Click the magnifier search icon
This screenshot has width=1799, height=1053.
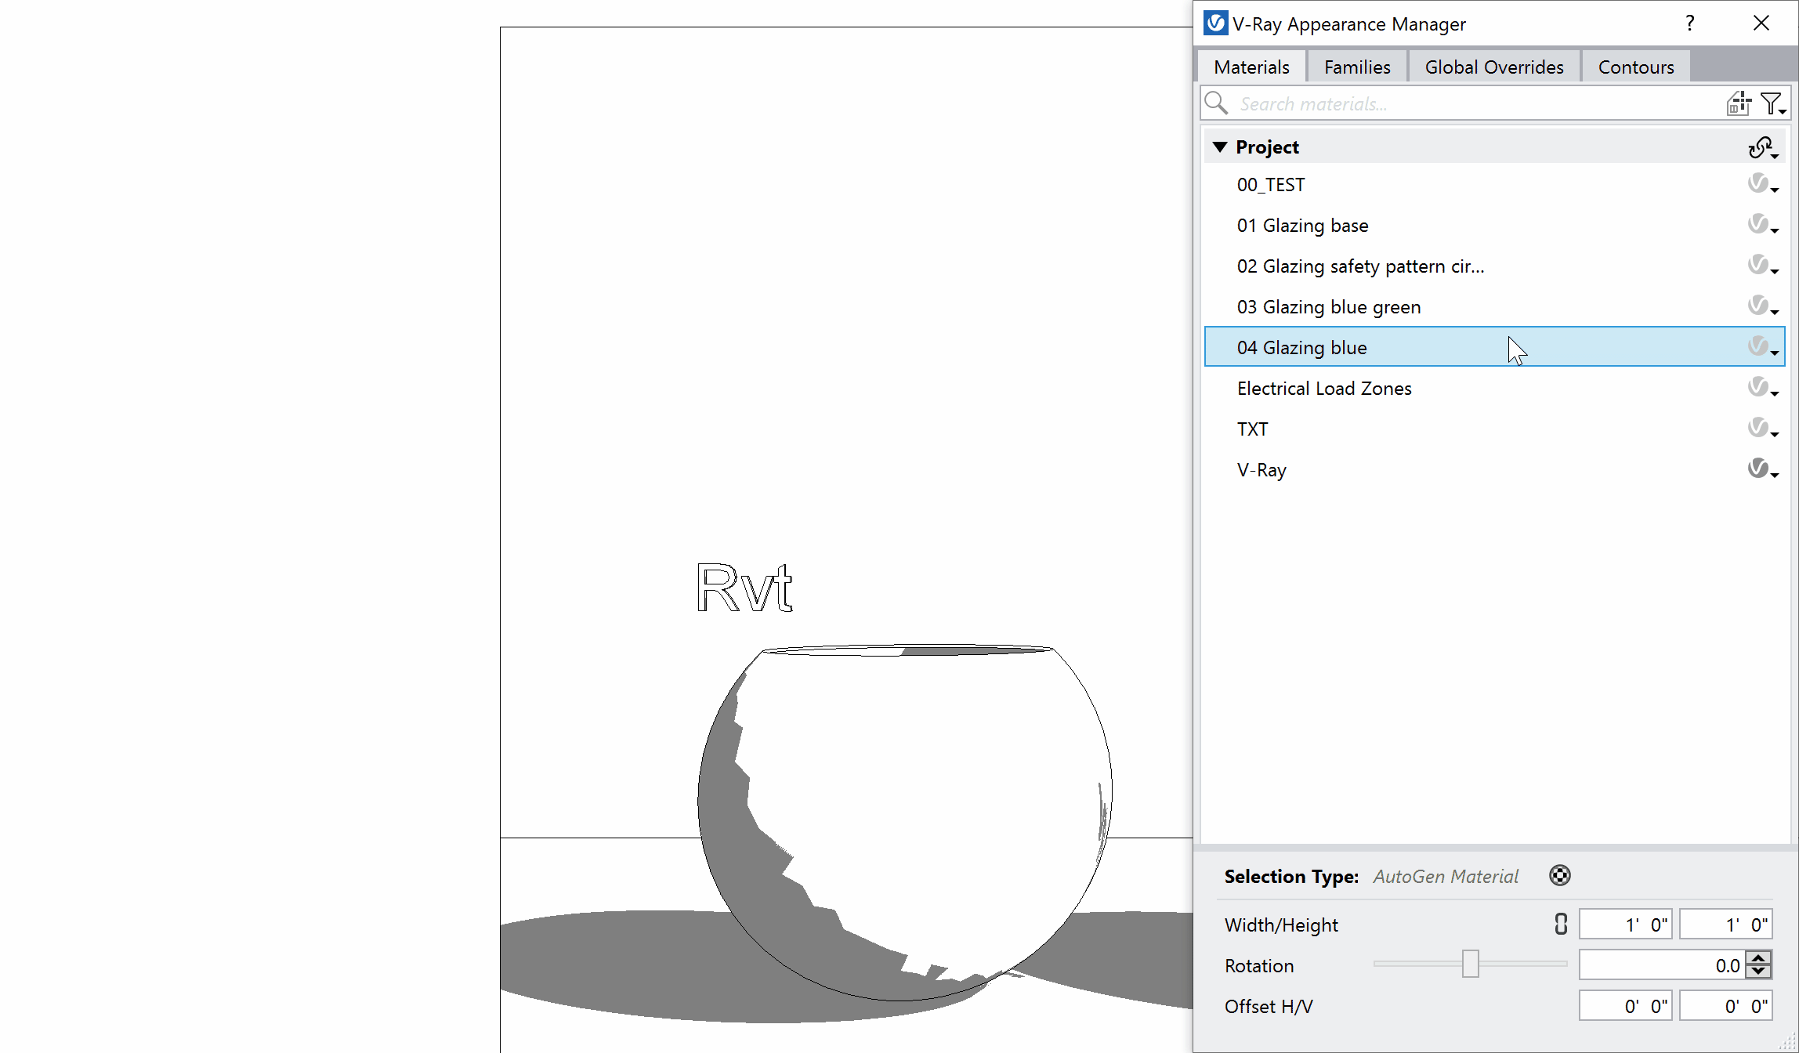(x=1216, y=103)
